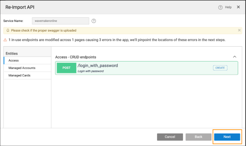Screen dimensions: 246x146
Task: Click the green POST method badge
Action: 67,68
